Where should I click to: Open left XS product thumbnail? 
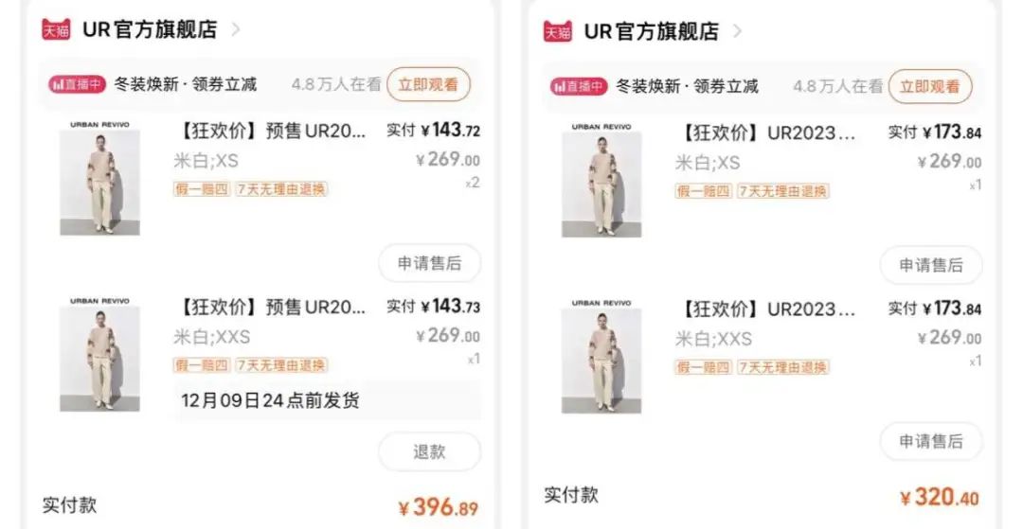point(99,178)
